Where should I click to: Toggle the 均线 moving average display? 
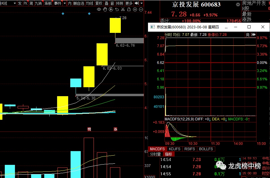(89, 3)
